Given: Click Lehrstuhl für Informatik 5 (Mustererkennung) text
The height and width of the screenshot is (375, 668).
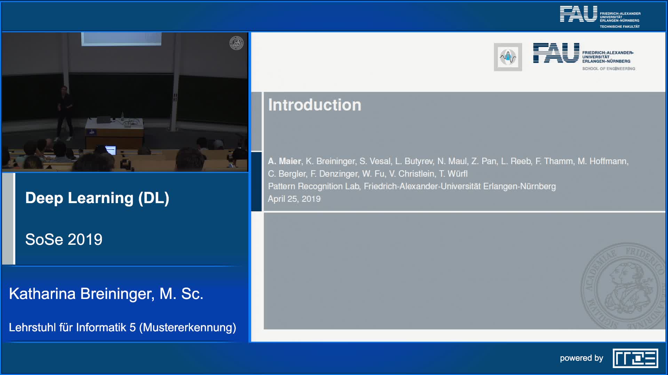Looking at the screenshot, I should point(122,327).
